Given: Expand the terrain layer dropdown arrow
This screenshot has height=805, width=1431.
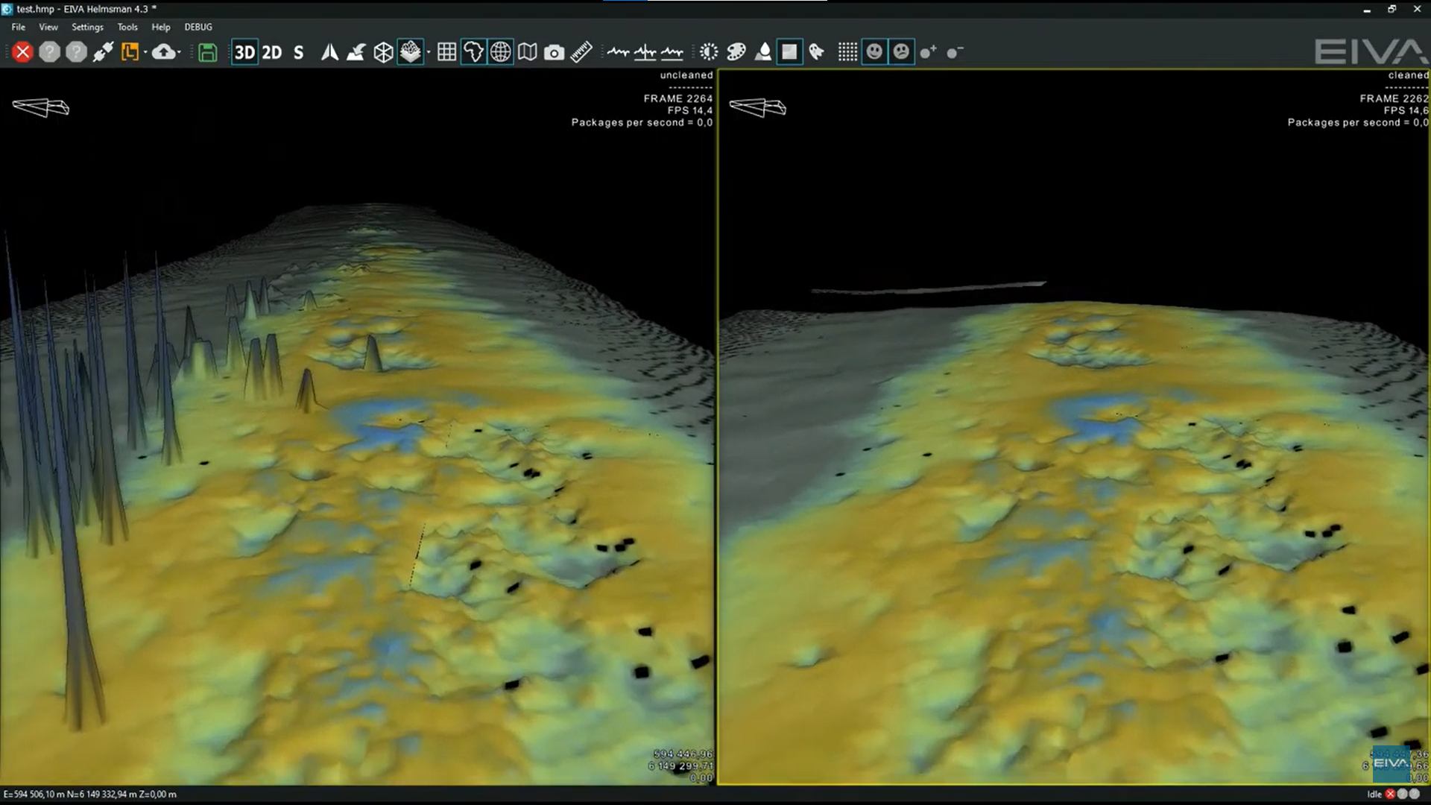Looking at the screenshot, I should (x=429, y=52).
